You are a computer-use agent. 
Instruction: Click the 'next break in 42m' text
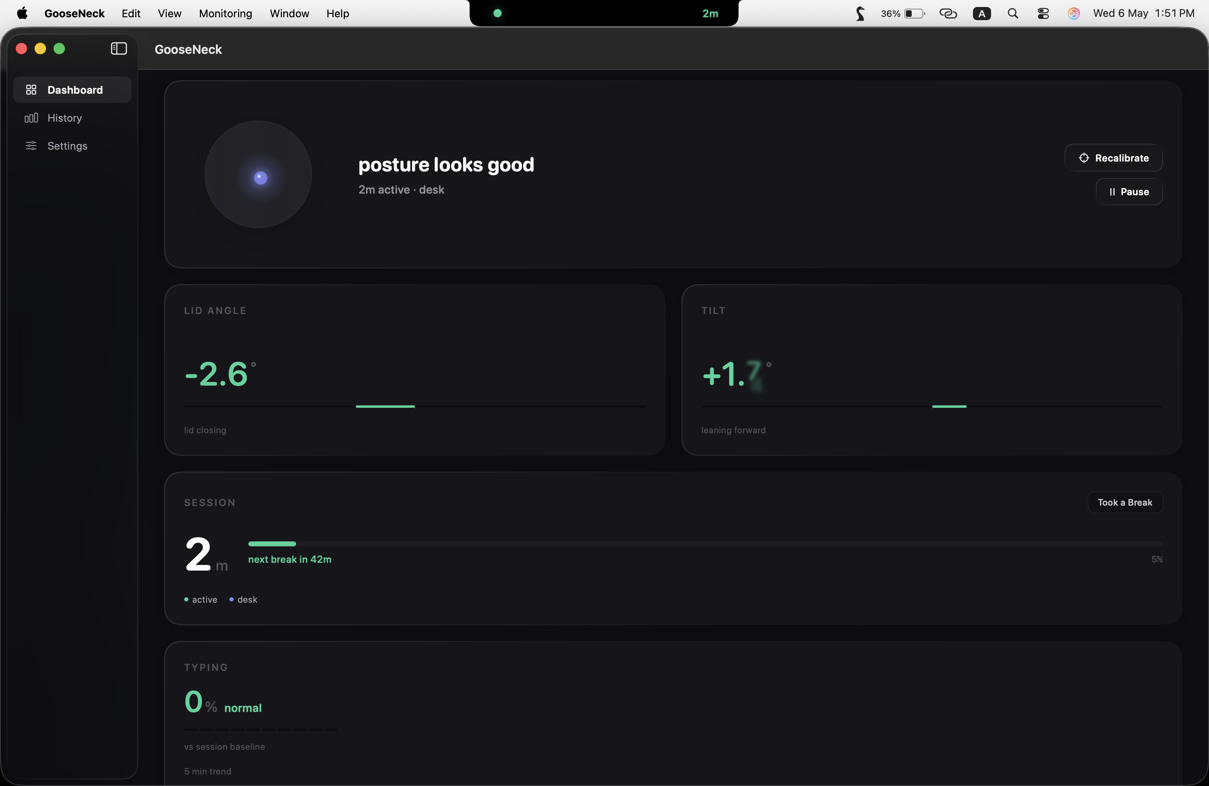pyautogui.click(x=290, y=559)
